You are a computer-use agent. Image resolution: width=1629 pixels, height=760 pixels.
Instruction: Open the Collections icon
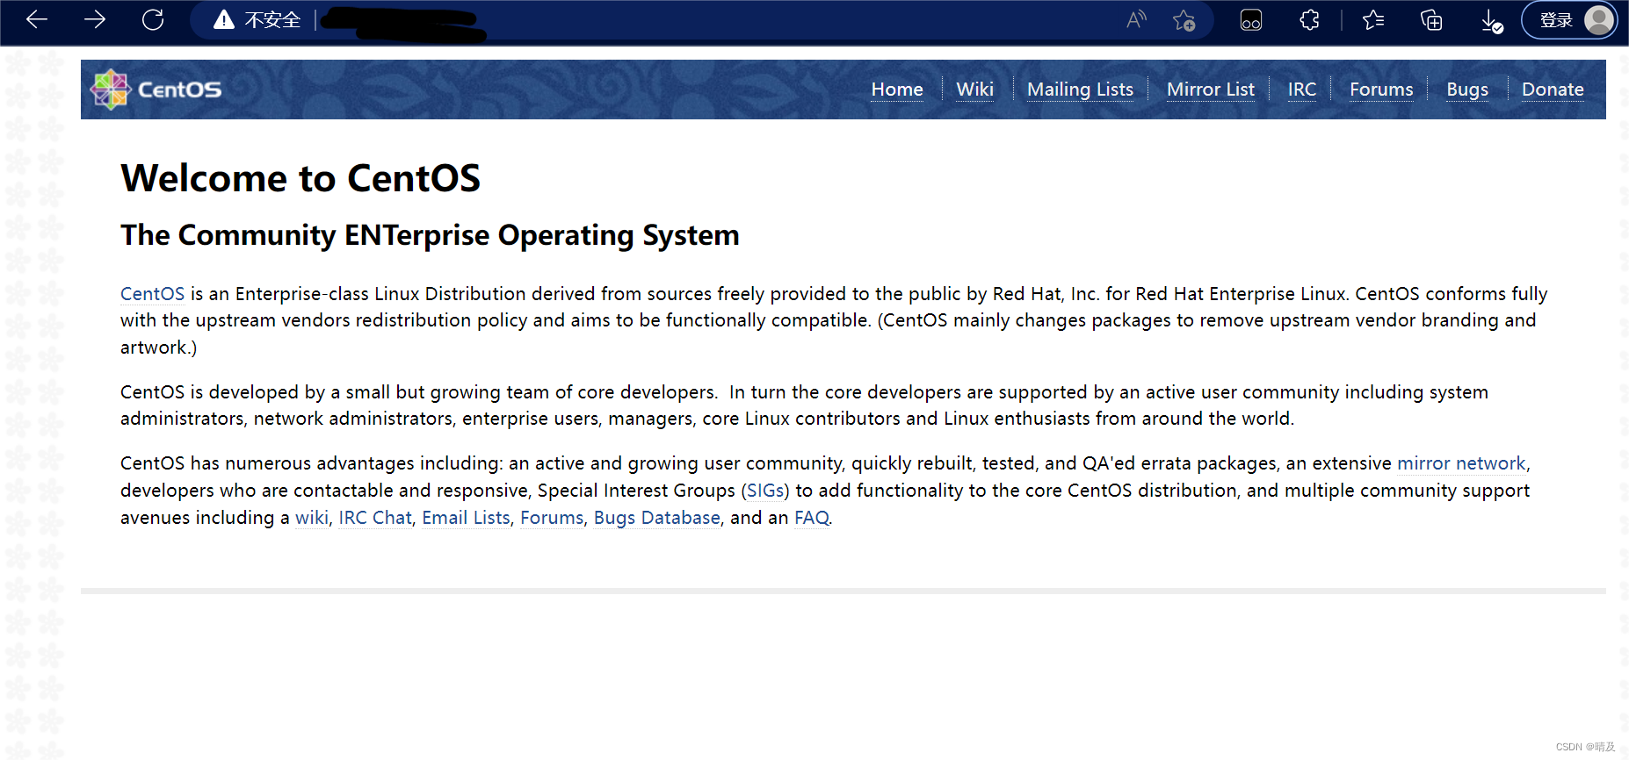click(1431, 19)
